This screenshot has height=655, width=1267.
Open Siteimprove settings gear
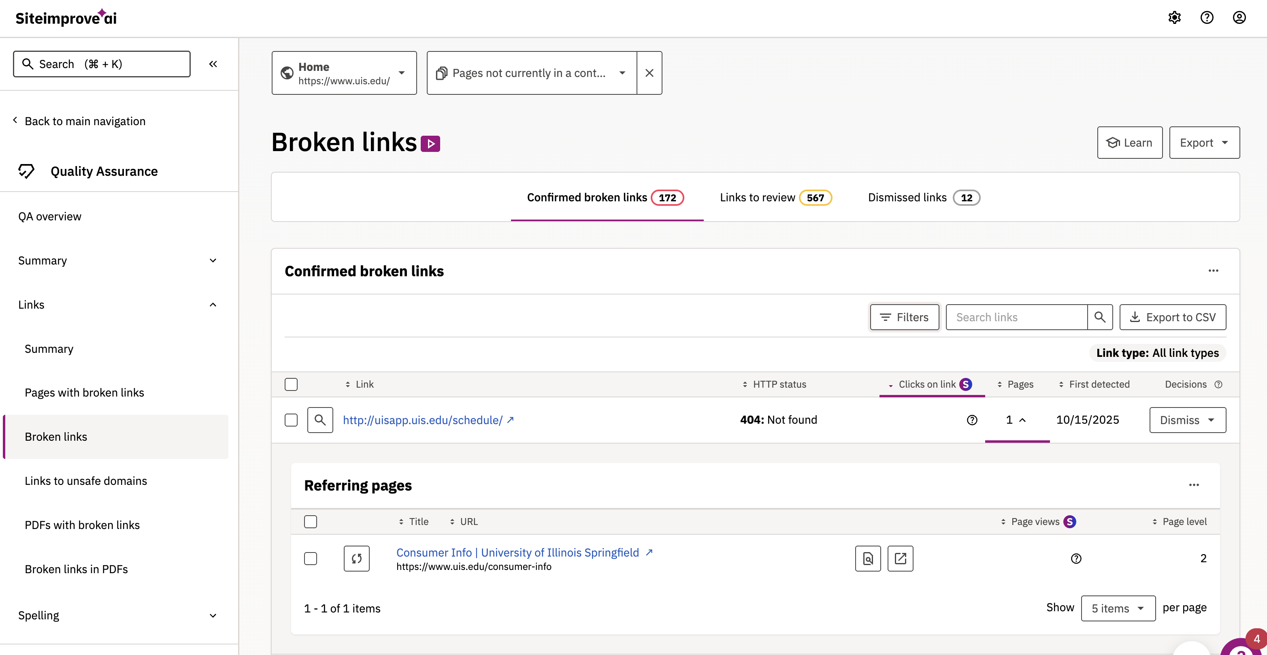pos(1175,18)
